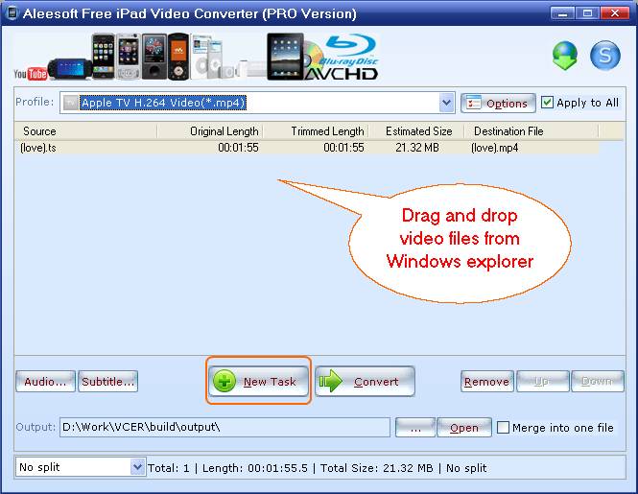The image size is (638, 494).
Task: Click the green globe download icon
Action: 565,56
